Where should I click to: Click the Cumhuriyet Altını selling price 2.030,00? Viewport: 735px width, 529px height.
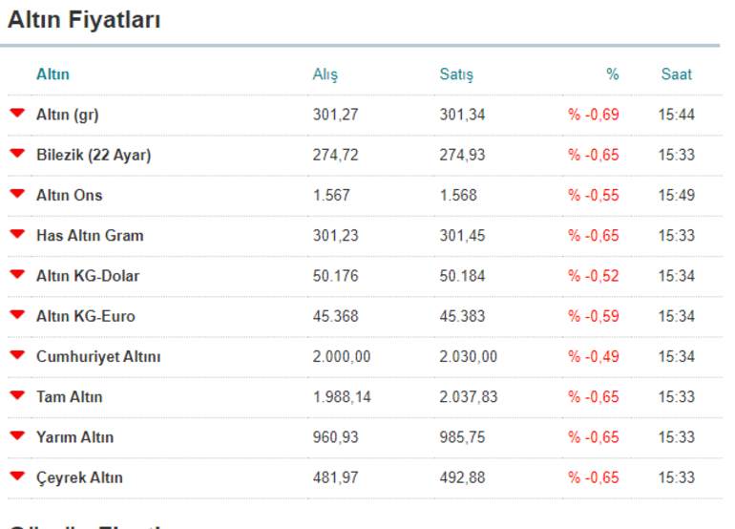(469, 357)
